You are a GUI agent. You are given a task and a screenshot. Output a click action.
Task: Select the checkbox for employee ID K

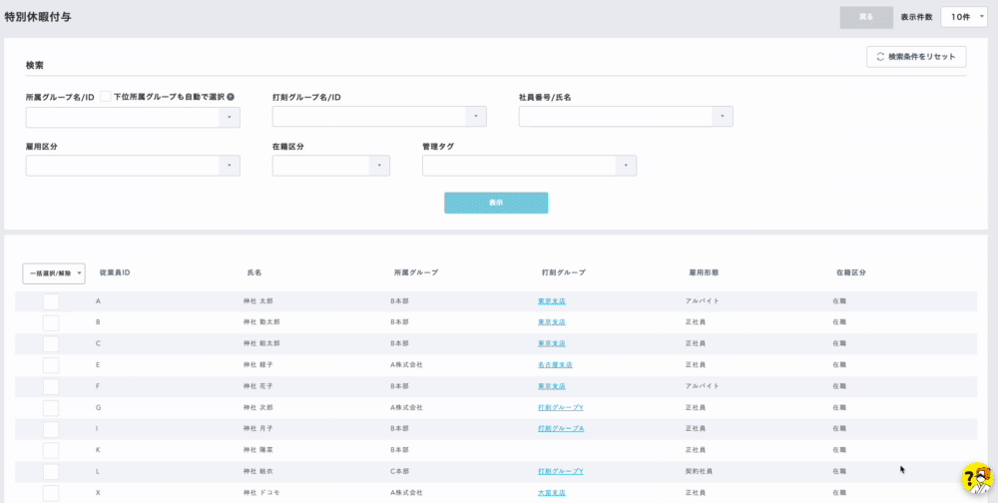[51, 451]
